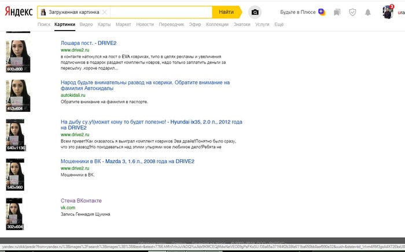Open thumbnail of the 600x800 result image

pos(18,56)
